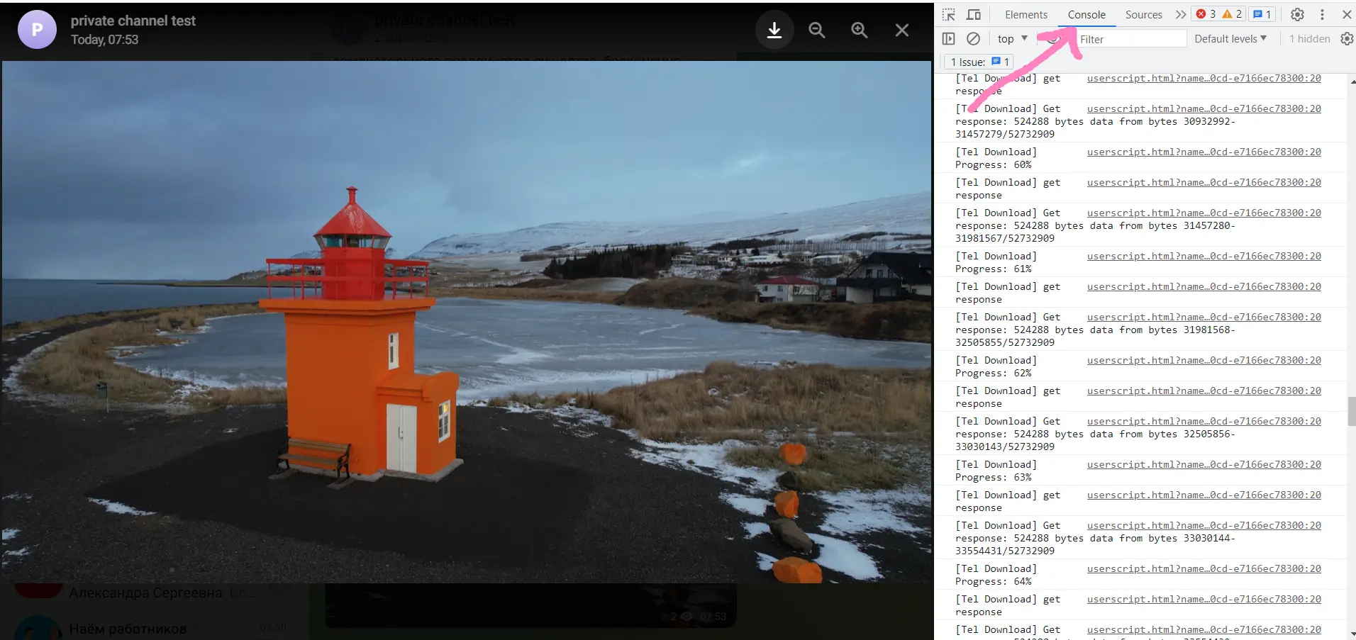Open console settings gear

point(1346,39)
